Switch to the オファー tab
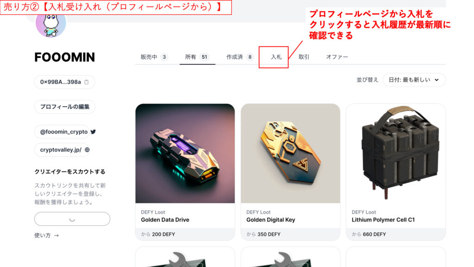This screenshot has height=267, width=474. pyautogui.click(x=337, y=57)
